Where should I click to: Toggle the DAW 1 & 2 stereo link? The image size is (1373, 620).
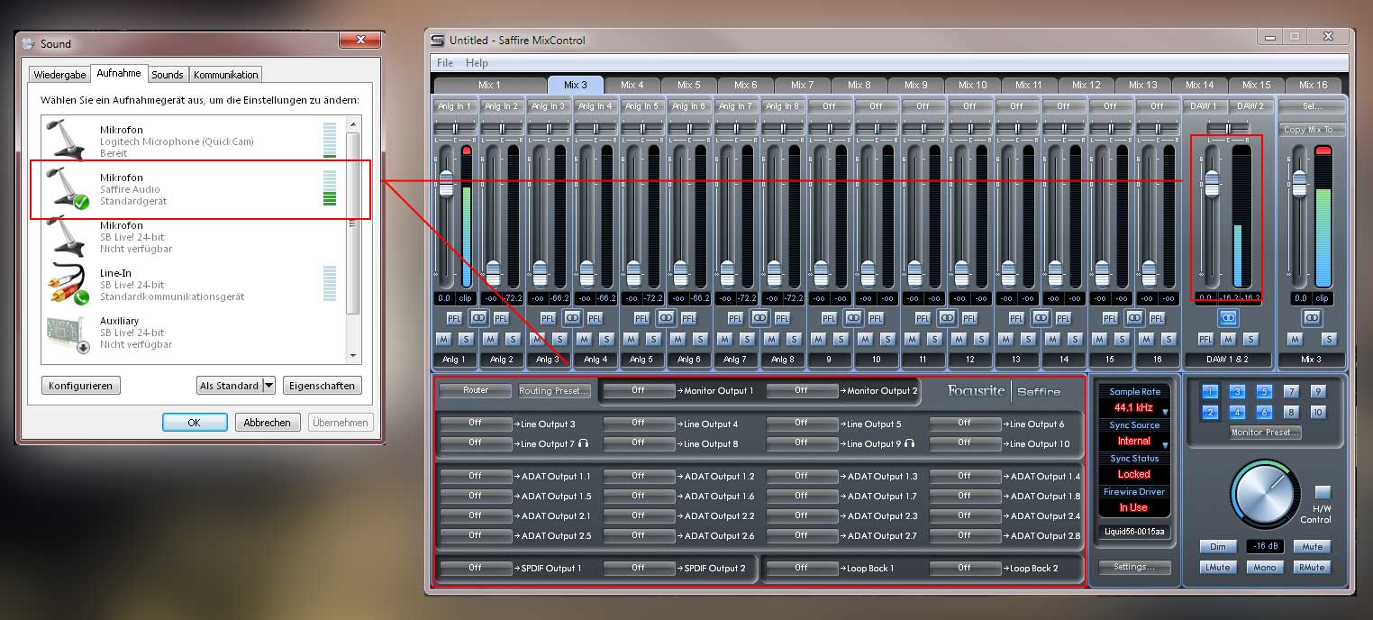(1228, 317)
